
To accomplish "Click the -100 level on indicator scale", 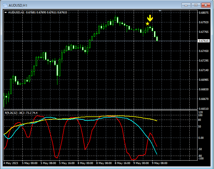I will [x=201, y=159].
